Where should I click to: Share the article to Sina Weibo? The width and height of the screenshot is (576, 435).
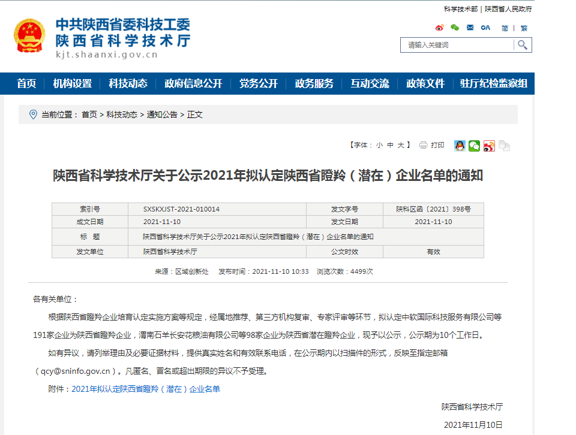coord(489,146)
